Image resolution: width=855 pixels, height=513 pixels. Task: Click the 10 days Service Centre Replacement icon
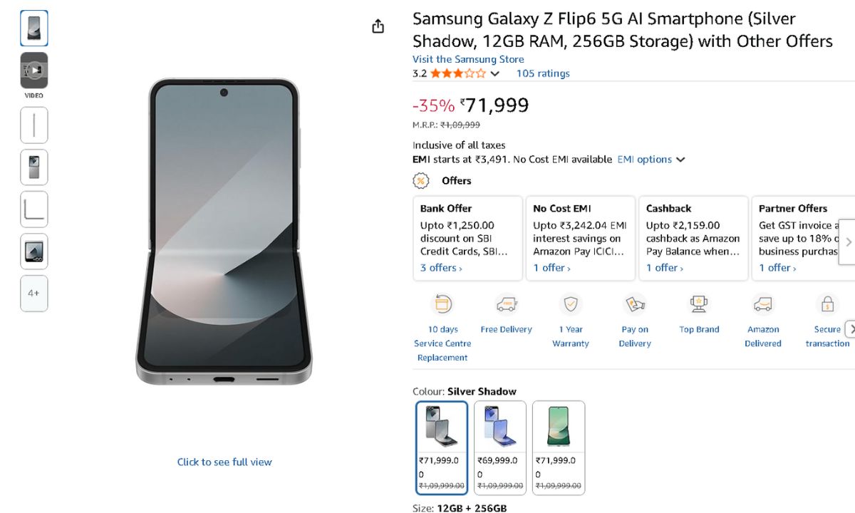tap(442, 305)
